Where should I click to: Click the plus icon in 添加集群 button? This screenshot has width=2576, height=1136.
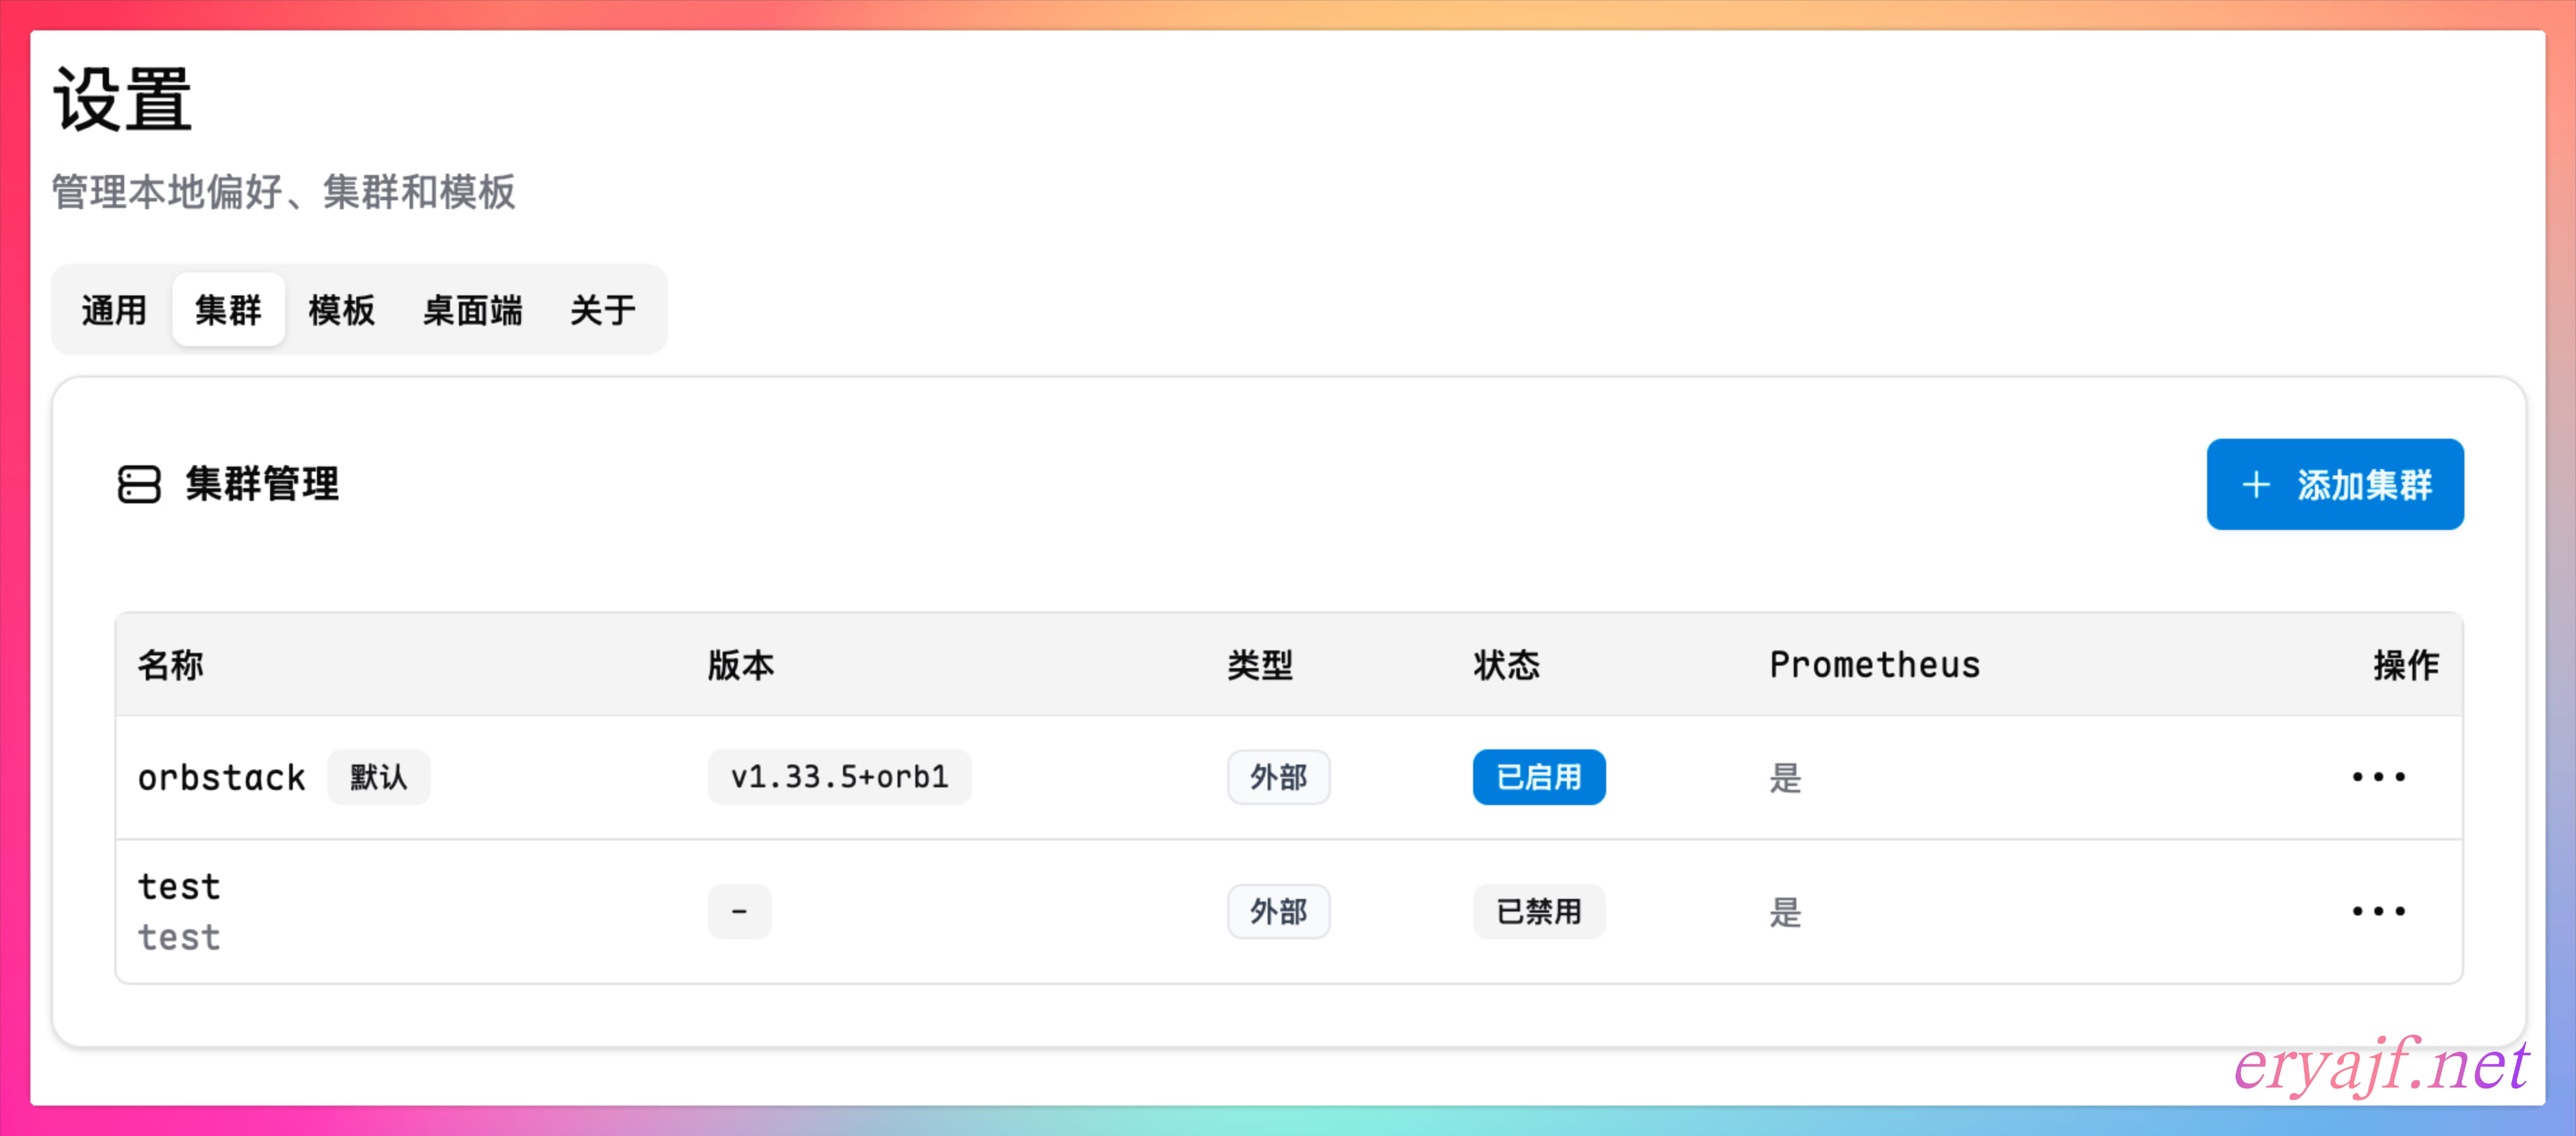(x=2256, y=485)
